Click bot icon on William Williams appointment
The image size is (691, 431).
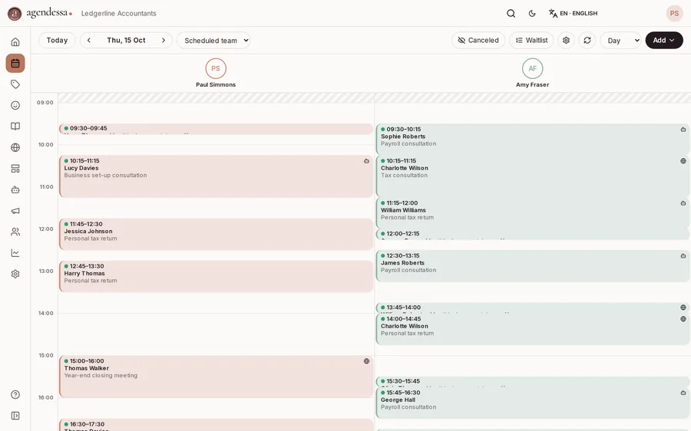(683, 203)
